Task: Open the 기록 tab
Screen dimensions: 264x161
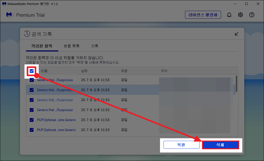Action: pyautogui.click(x=94, y=46)
